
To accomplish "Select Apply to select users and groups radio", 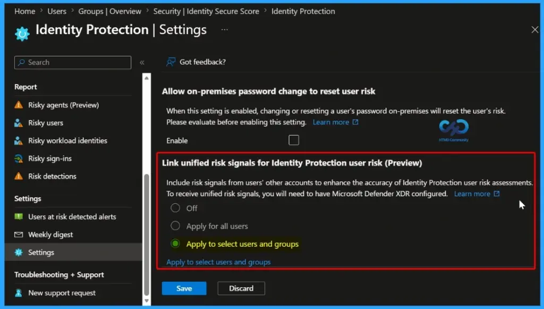I will (x=175, y=244).
